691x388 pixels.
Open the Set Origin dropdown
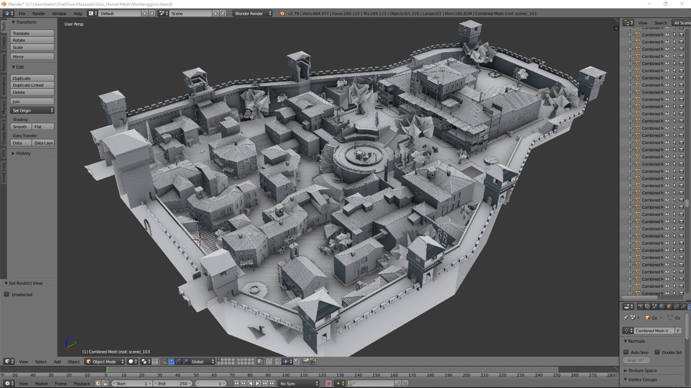coord(32,111)
